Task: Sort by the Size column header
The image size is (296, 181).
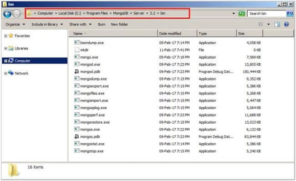Action: (x=250, y=34)
